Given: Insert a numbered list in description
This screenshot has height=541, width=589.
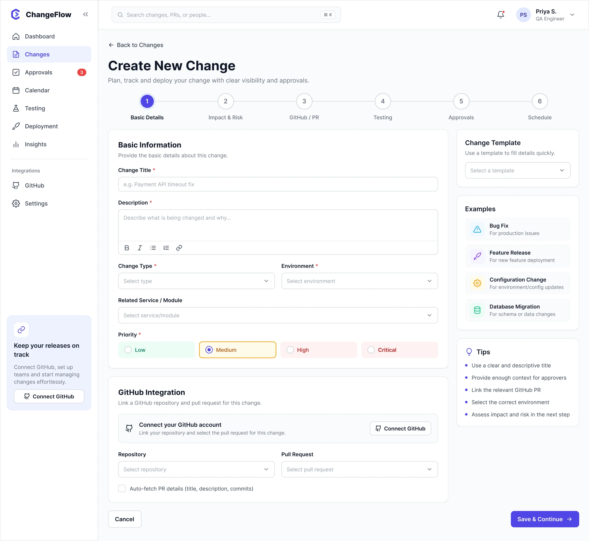Looking at the screenshot, I should click(x=166, y=248).
